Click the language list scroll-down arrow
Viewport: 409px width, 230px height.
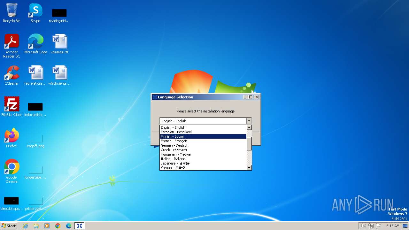[x=249, y=168]
